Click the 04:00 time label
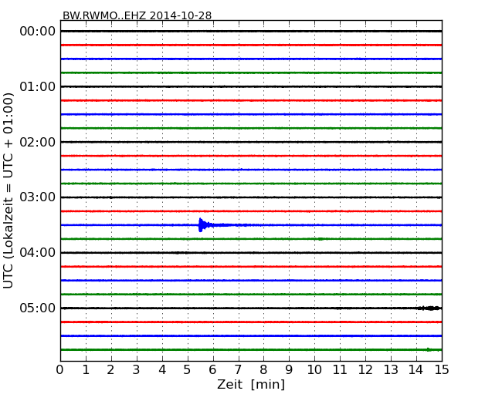502x401 pixels. [x=38, y=253]
